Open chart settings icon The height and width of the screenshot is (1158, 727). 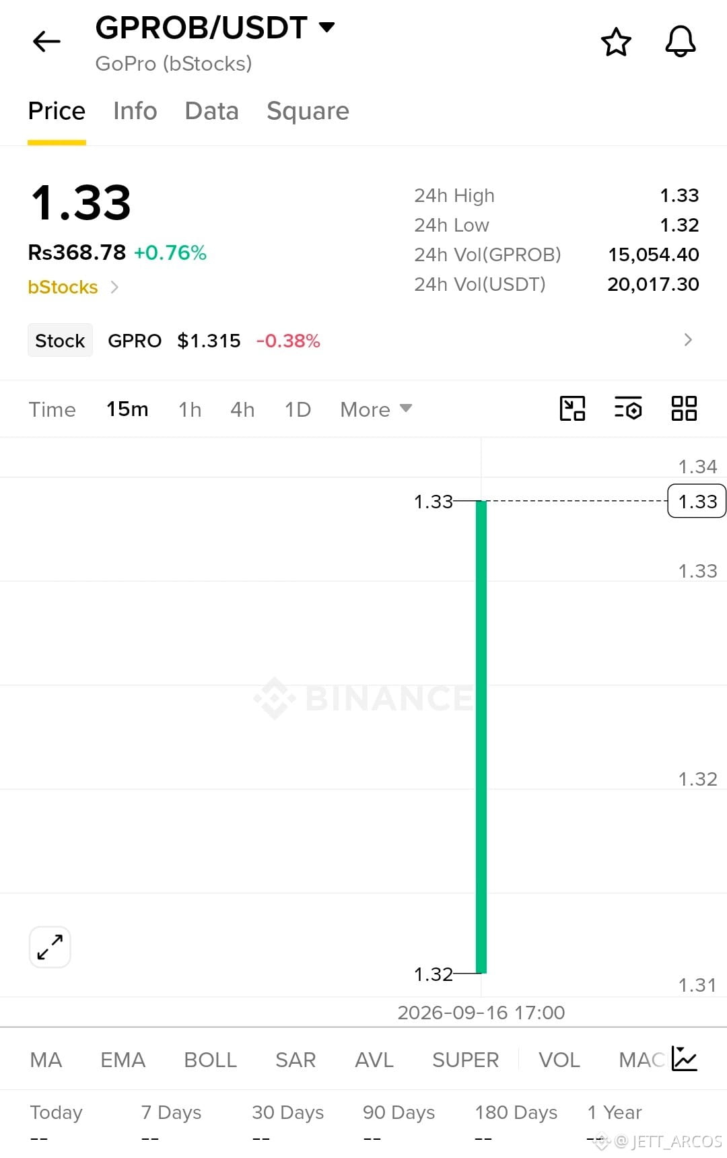628,409
